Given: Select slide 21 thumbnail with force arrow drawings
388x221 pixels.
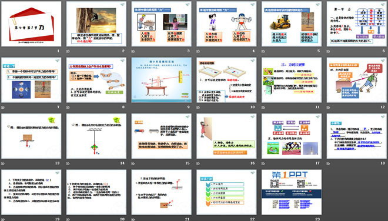Looking at the screenshot, I should click(x=161, y=192).
